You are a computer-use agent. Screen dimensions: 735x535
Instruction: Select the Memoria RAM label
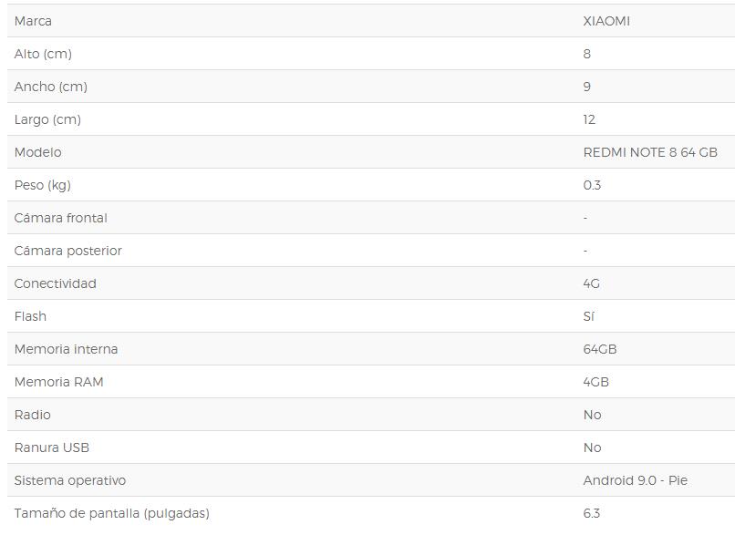coord(59,382)
